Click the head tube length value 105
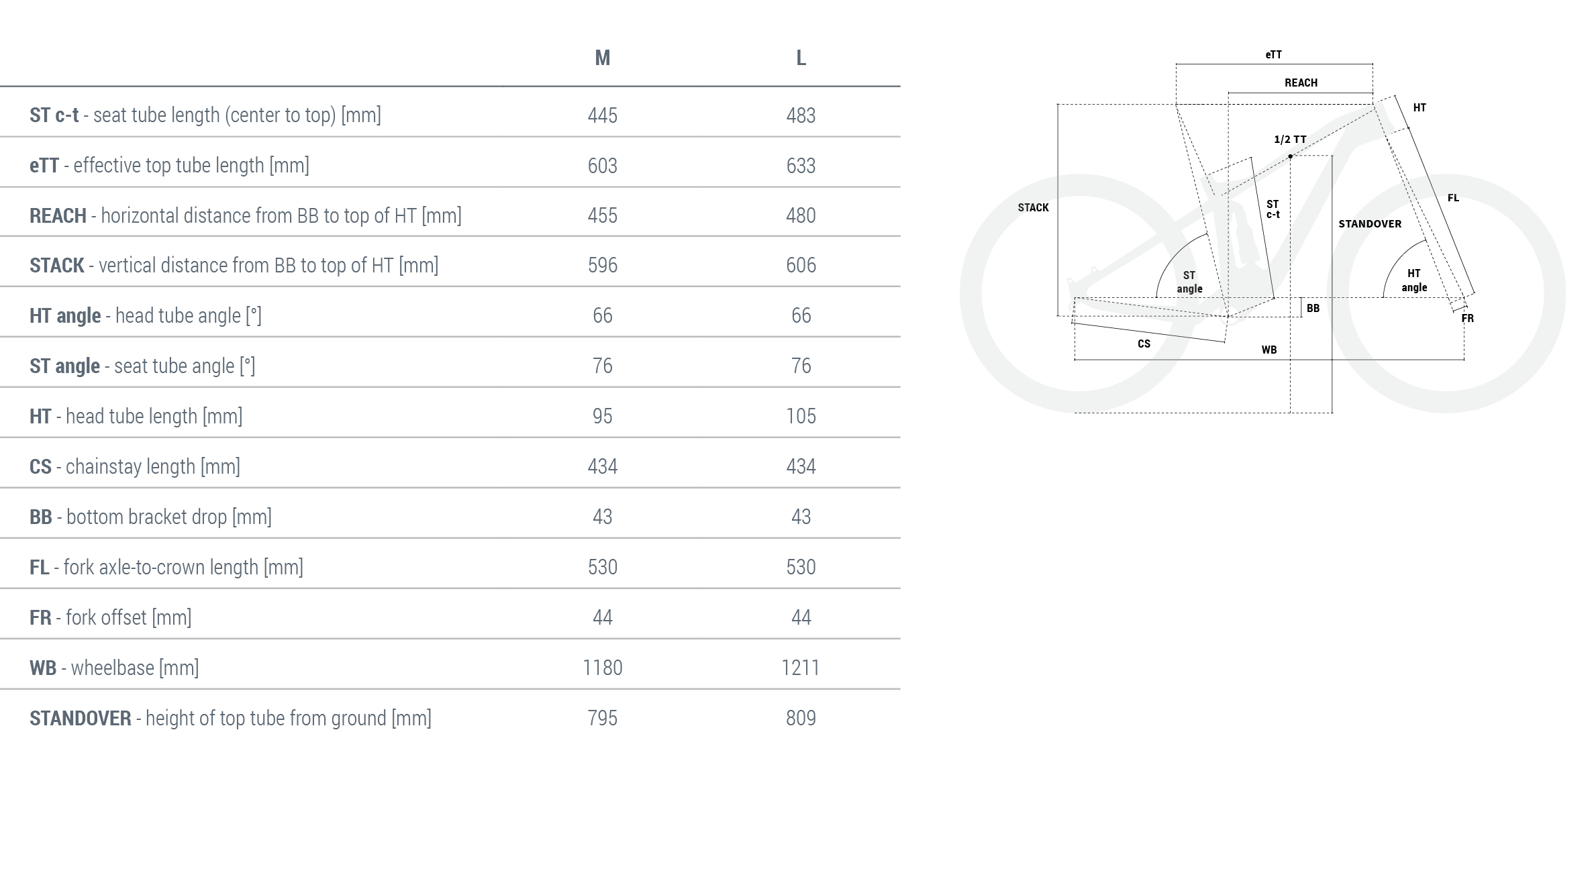Screen dimensions: 1594x881 point(801,416)
